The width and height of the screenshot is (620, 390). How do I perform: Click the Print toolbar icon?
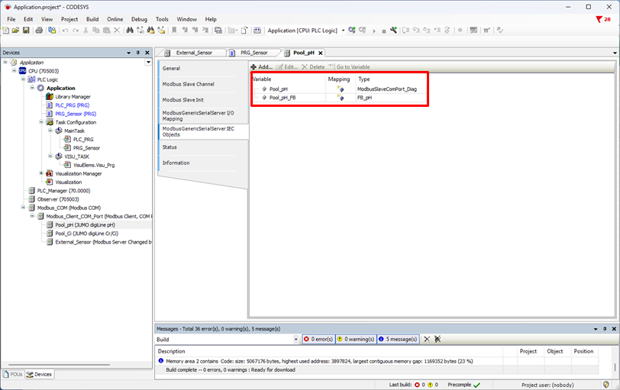point(39,30)
